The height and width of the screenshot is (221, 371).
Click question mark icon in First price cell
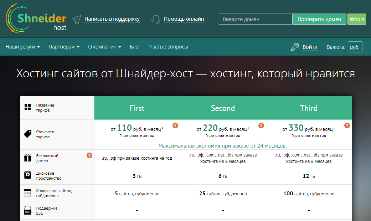coord(175,125)
